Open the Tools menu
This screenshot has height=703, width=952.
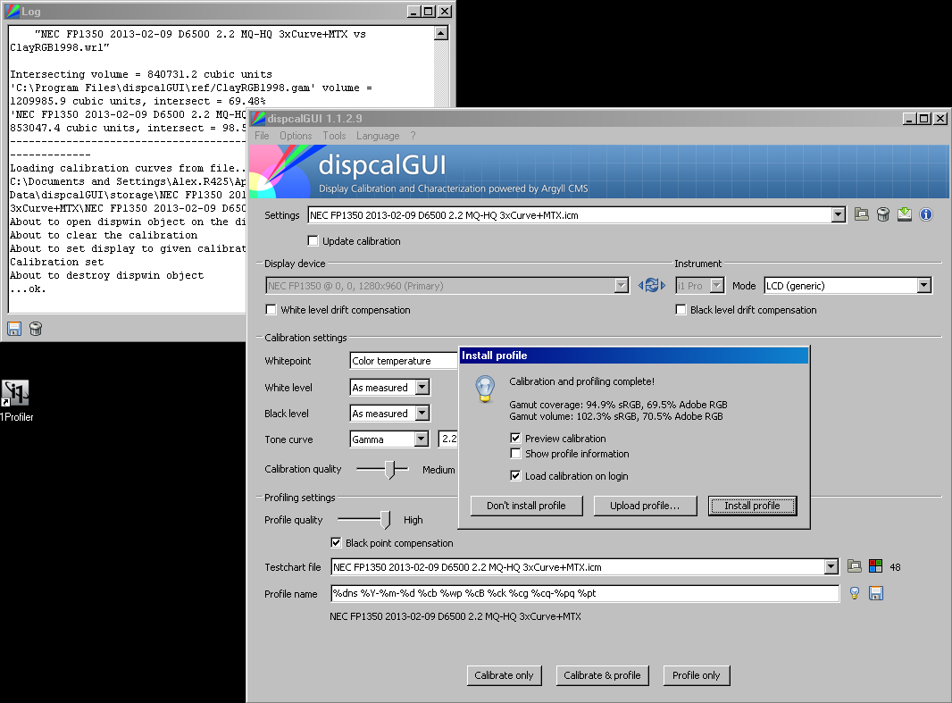334,136
